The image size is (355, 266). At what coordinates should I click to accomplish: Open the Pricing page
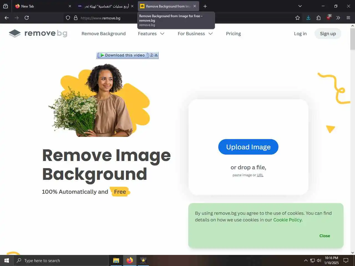[233, 34]
